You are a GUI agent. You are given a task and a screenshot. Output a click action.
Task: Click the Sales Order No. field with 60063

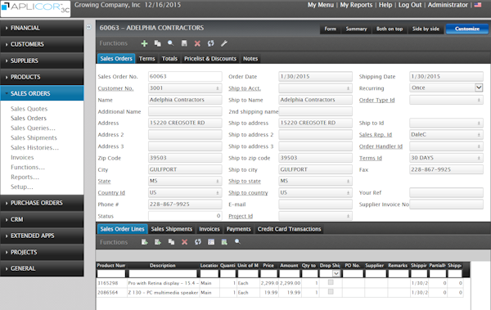point(185,76)
